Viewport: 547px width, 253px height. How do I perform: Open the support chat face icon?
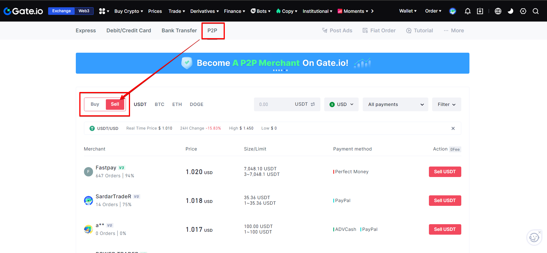[534, 238]
